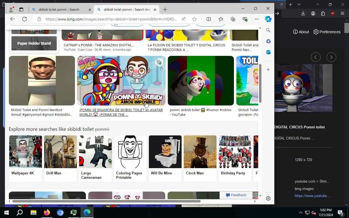Expand Firefox list all tabs chevron
The width and height of the screenshot is (349, 218).
(x=299, y=4)
